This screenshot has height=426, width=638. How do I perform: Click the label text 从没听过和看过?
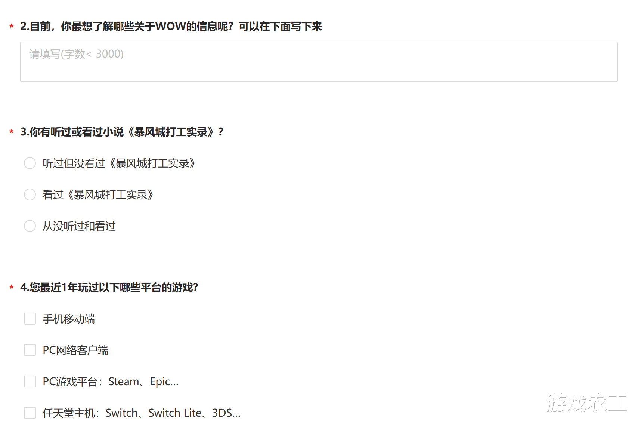79,226
